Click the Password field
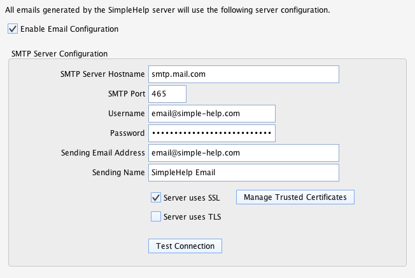 click(212, 133)
